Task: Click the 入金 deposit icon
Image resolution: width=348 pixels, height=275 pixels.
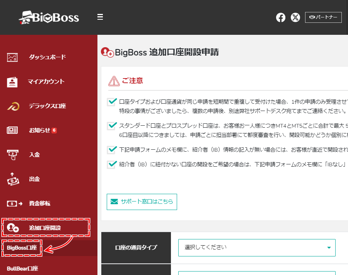Action: pos(13,155)
